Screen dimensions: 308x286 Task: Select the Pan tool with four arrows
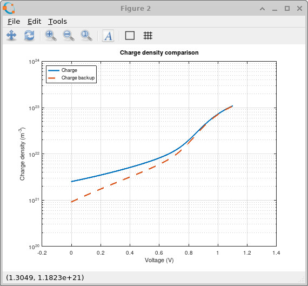(x=11, y=36)
